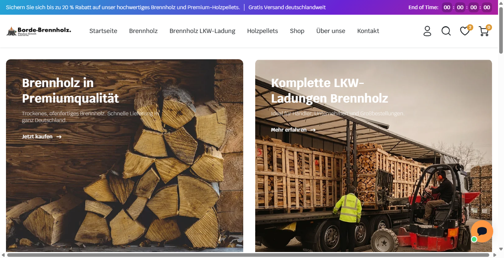Image resolution: width=504 pixels, height=258 pixels.
Task: Click the Borde-Brennholz logo
Action: 39,31
